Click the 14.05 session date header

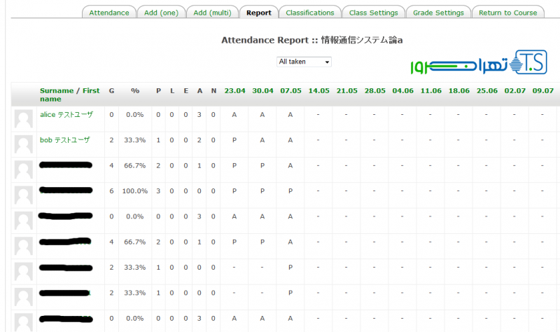click(x=318, y=91)
